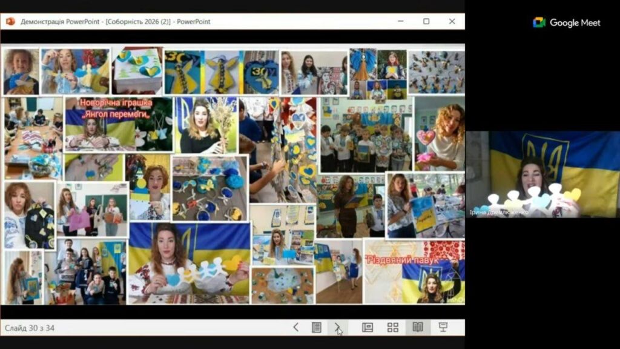The image size is (620, 349).
Task: Open the all-slides menu icon
Action: [316, 327]
